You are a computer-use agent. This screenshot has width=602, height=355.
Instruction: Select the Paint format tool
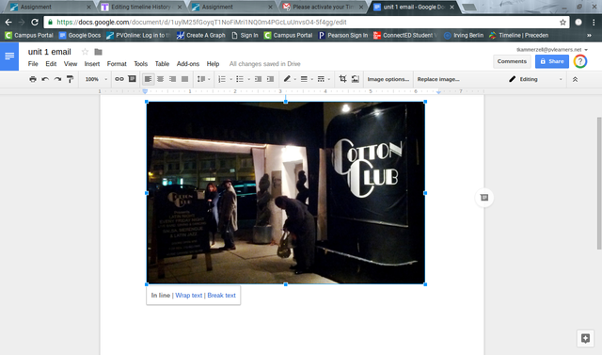pyautogui.click(x=70, y=79)
